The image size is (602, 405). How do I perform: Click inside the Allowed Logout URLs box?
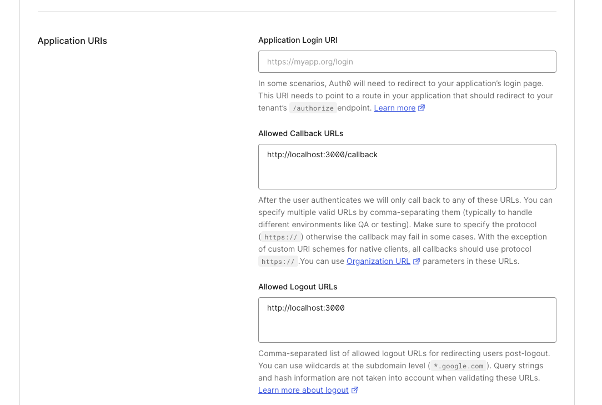click(x=407, y=320)
